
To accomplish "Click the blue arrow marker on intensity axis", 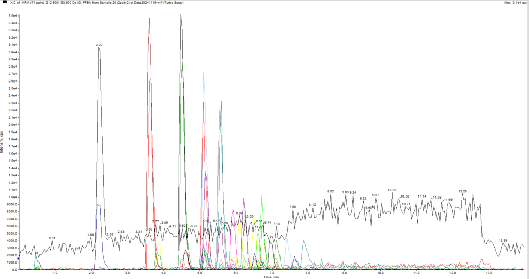I will tap(18, 258).
